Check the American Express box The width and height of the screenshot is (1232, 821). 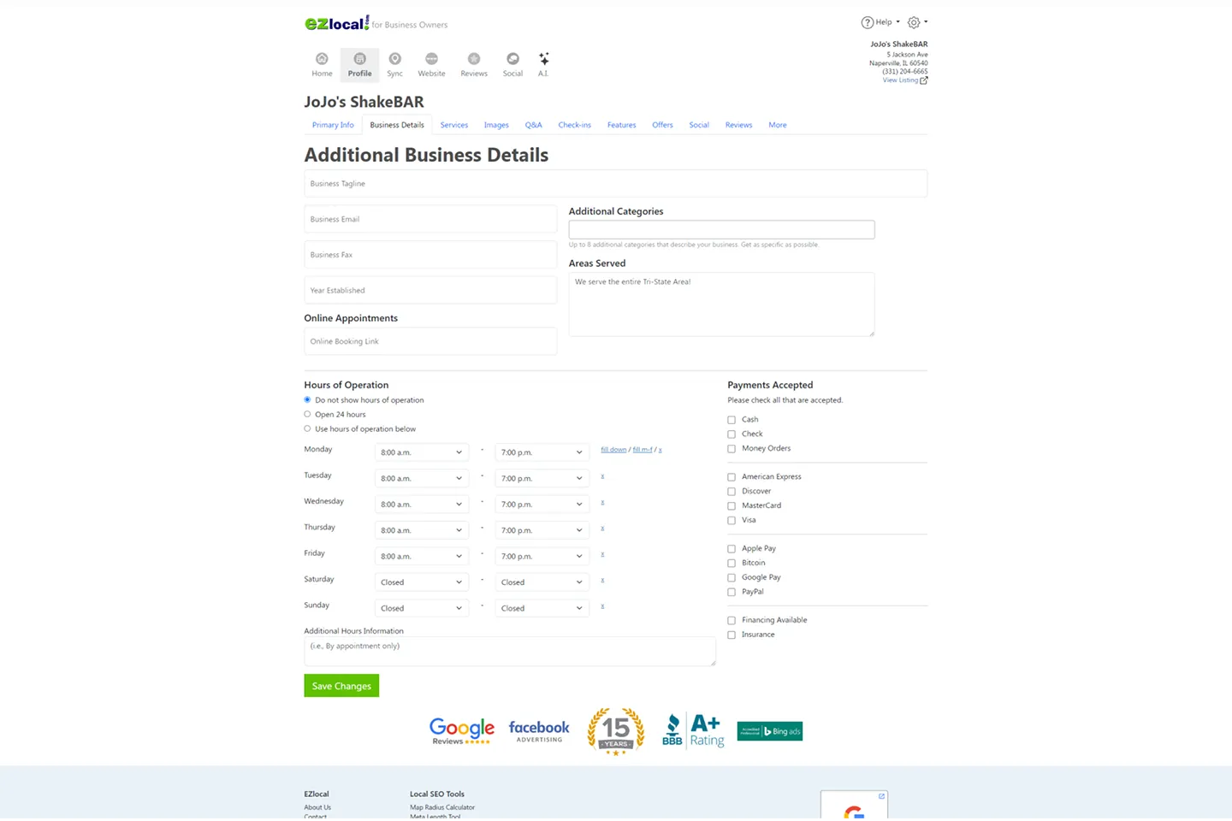(731, 477)
